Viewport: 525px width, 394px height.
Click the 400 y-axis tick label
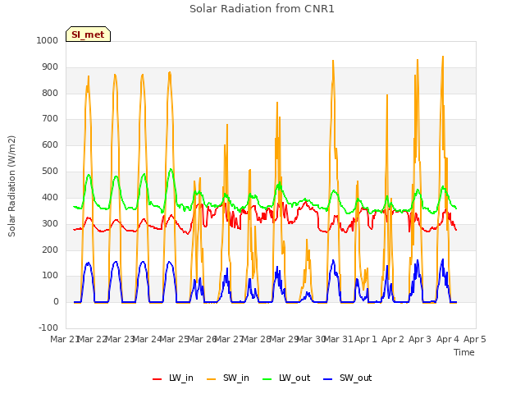(x=50, y=197)
